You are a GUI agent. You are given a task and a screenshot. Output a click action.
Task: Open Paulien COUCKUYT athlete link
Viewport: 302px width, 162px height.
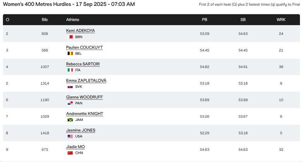click(84, 47)
